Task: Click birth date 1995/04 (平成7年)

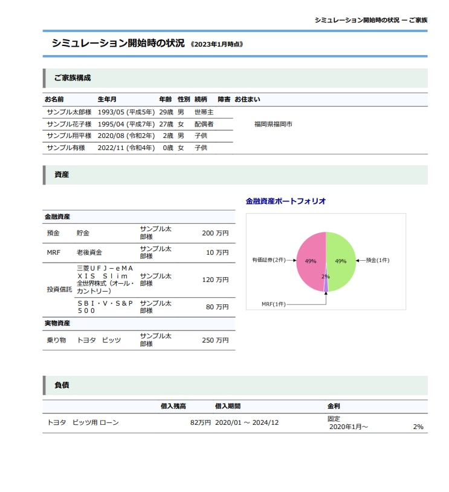Action: pos(126,124)
